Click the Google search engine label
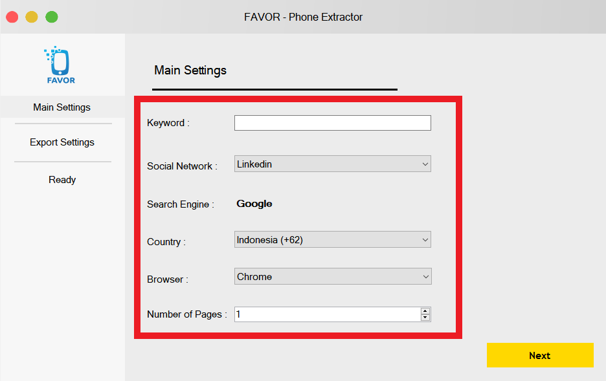The image size is (606, 381). click(254, 203)
